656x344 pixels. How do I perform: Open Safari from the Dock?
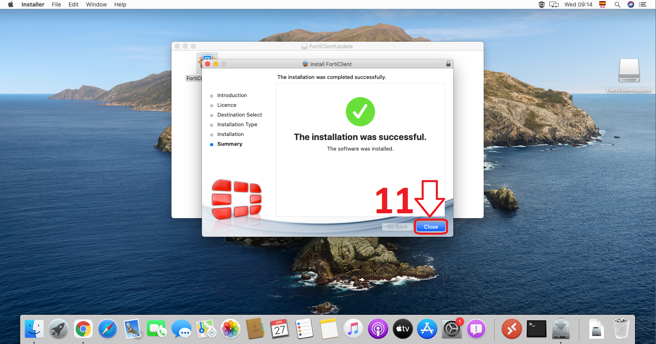click(x=107, y=329)
